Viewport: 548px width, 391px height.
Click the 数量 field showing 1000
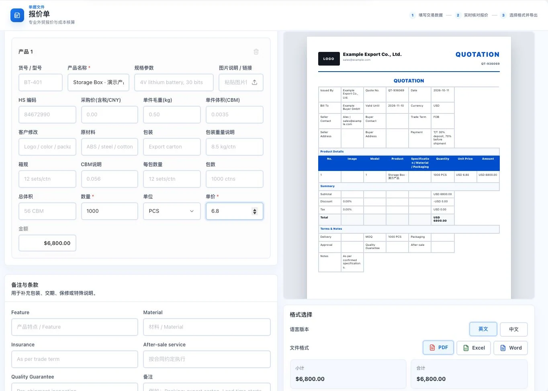pos(109,211)
